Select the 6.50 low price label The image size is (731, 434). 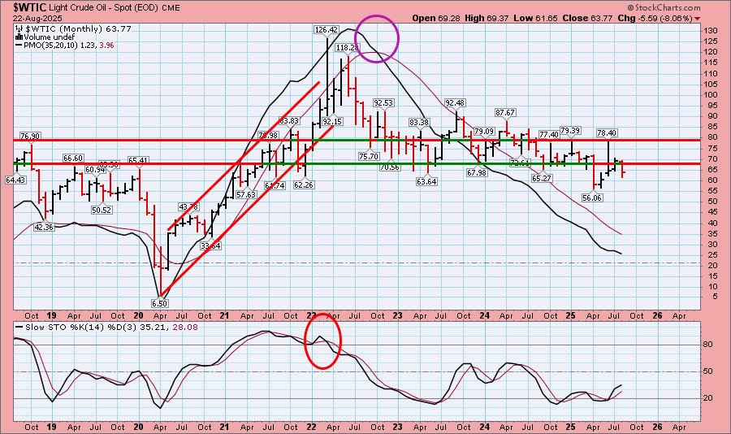click(159, 302)
